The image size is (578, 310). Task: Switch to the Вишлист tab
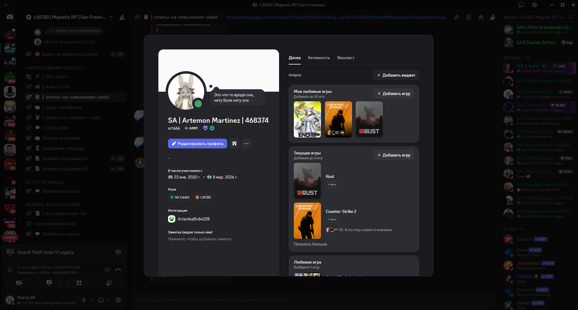pos(345,58)
